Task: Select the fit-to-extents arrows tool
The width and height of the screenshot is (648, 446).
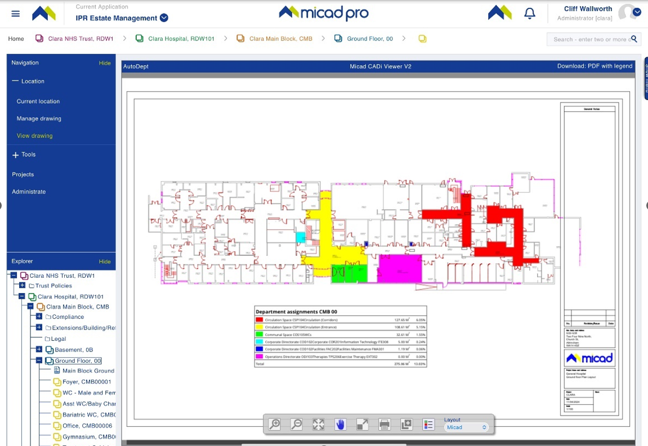Action: [x=319, y=425]
